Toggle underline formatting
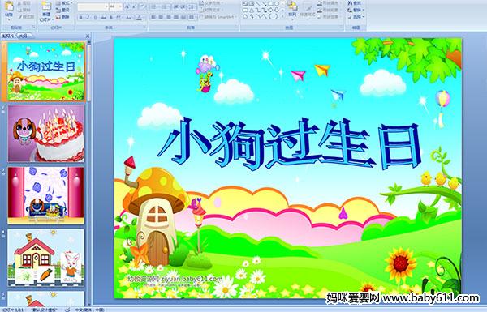The width and height of the screenshot is (487, 312). point(95,18)
